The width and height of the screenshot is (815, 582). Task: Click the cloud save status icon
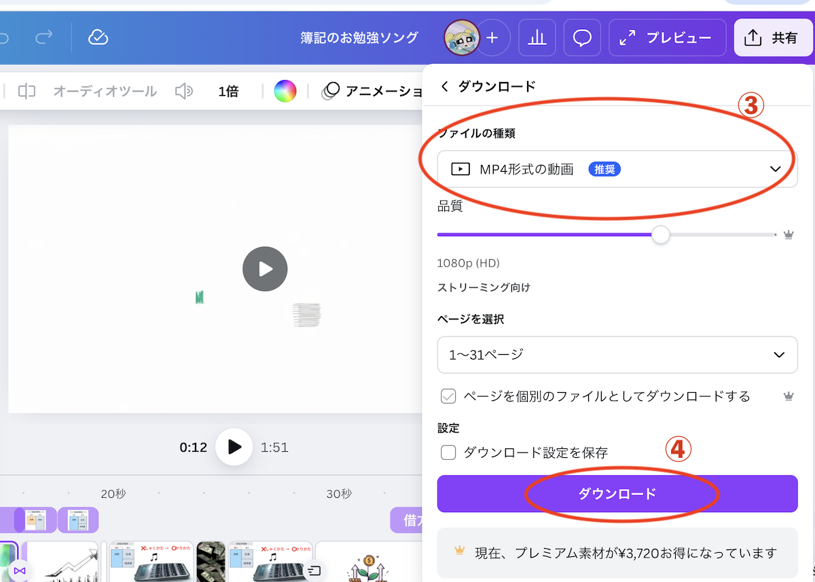98,37
